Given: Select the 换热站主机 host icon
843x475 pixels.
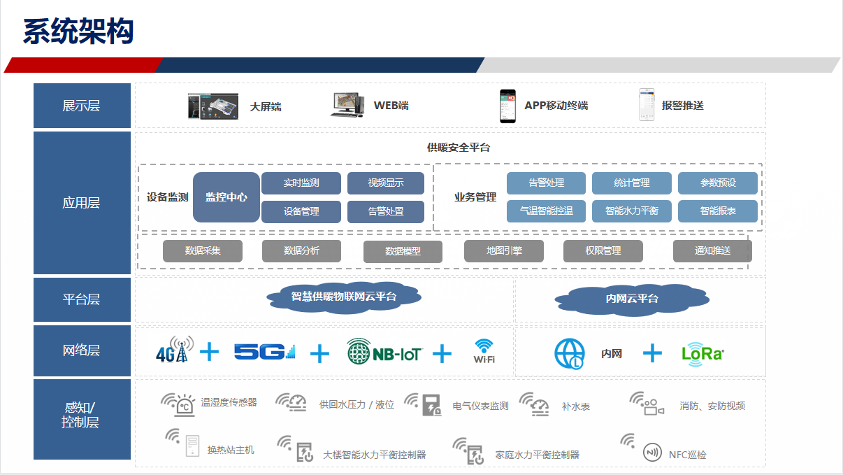Looking at the screenshot, I should point(192,446).
